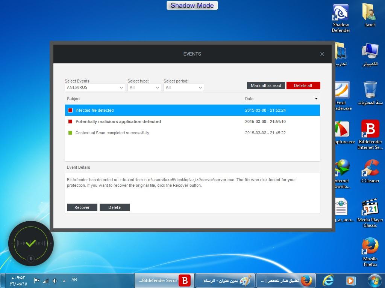Open the network signal tray icon

[46, 280]
